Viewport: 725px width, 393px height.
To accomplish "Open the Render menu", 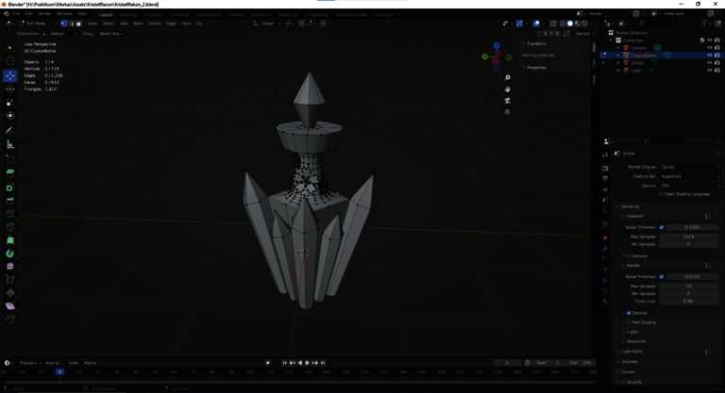I will 45,14.
